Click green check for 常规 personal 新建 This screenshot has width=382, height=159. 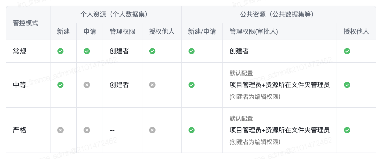point(60,51)
